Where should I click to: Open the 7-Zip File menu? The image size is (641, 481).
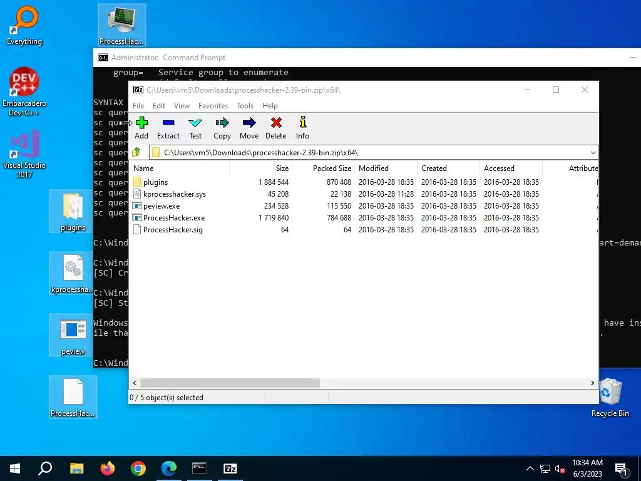[138, 105]
